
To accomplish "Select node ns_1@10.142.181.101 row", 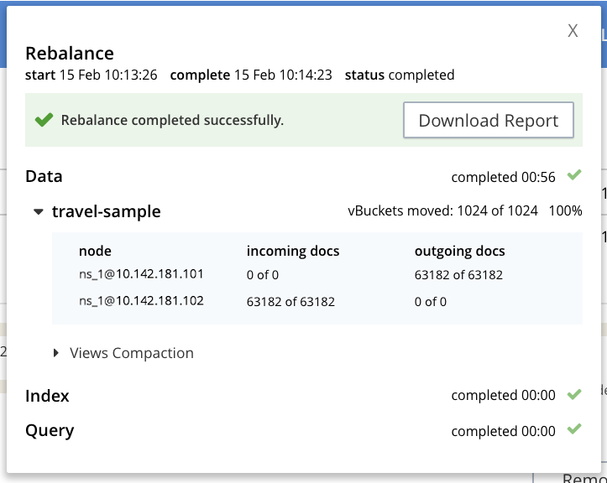I will 141,274.
